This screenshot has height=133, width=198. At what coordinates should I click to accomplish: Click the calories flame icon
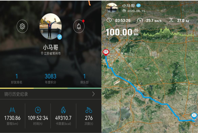point(63,110)
